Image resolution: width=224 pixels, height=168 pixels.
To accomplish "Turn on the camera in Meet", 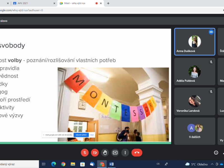I will (x=95, y=153).
